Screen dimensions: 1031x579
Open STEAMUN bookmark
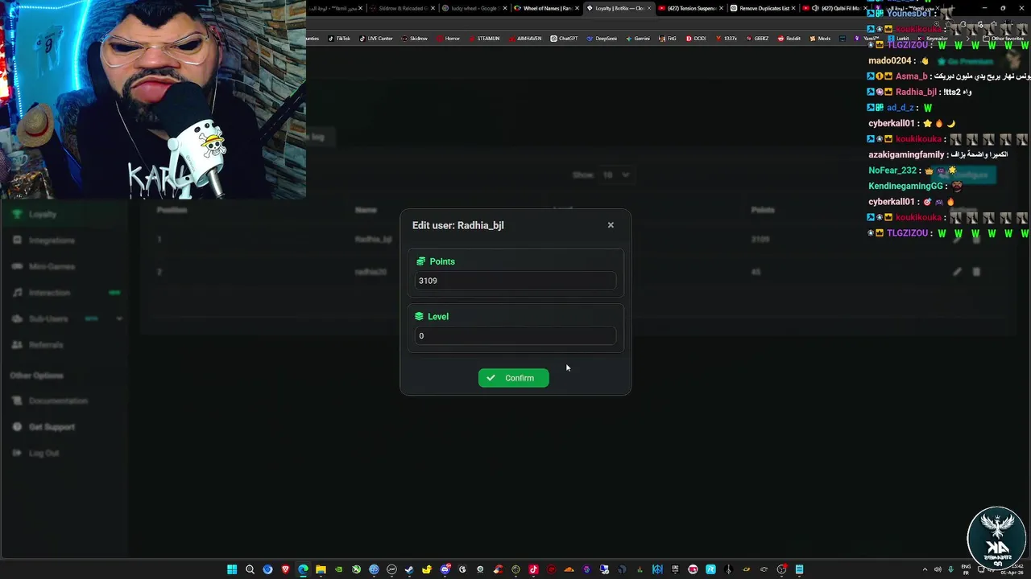(484, 39)
